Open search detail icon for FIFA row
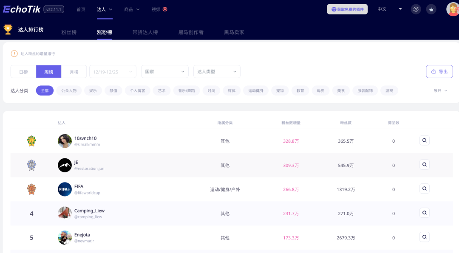Image resolution: width=459 pixels, height=253 pixels. [x=424, y=188]
